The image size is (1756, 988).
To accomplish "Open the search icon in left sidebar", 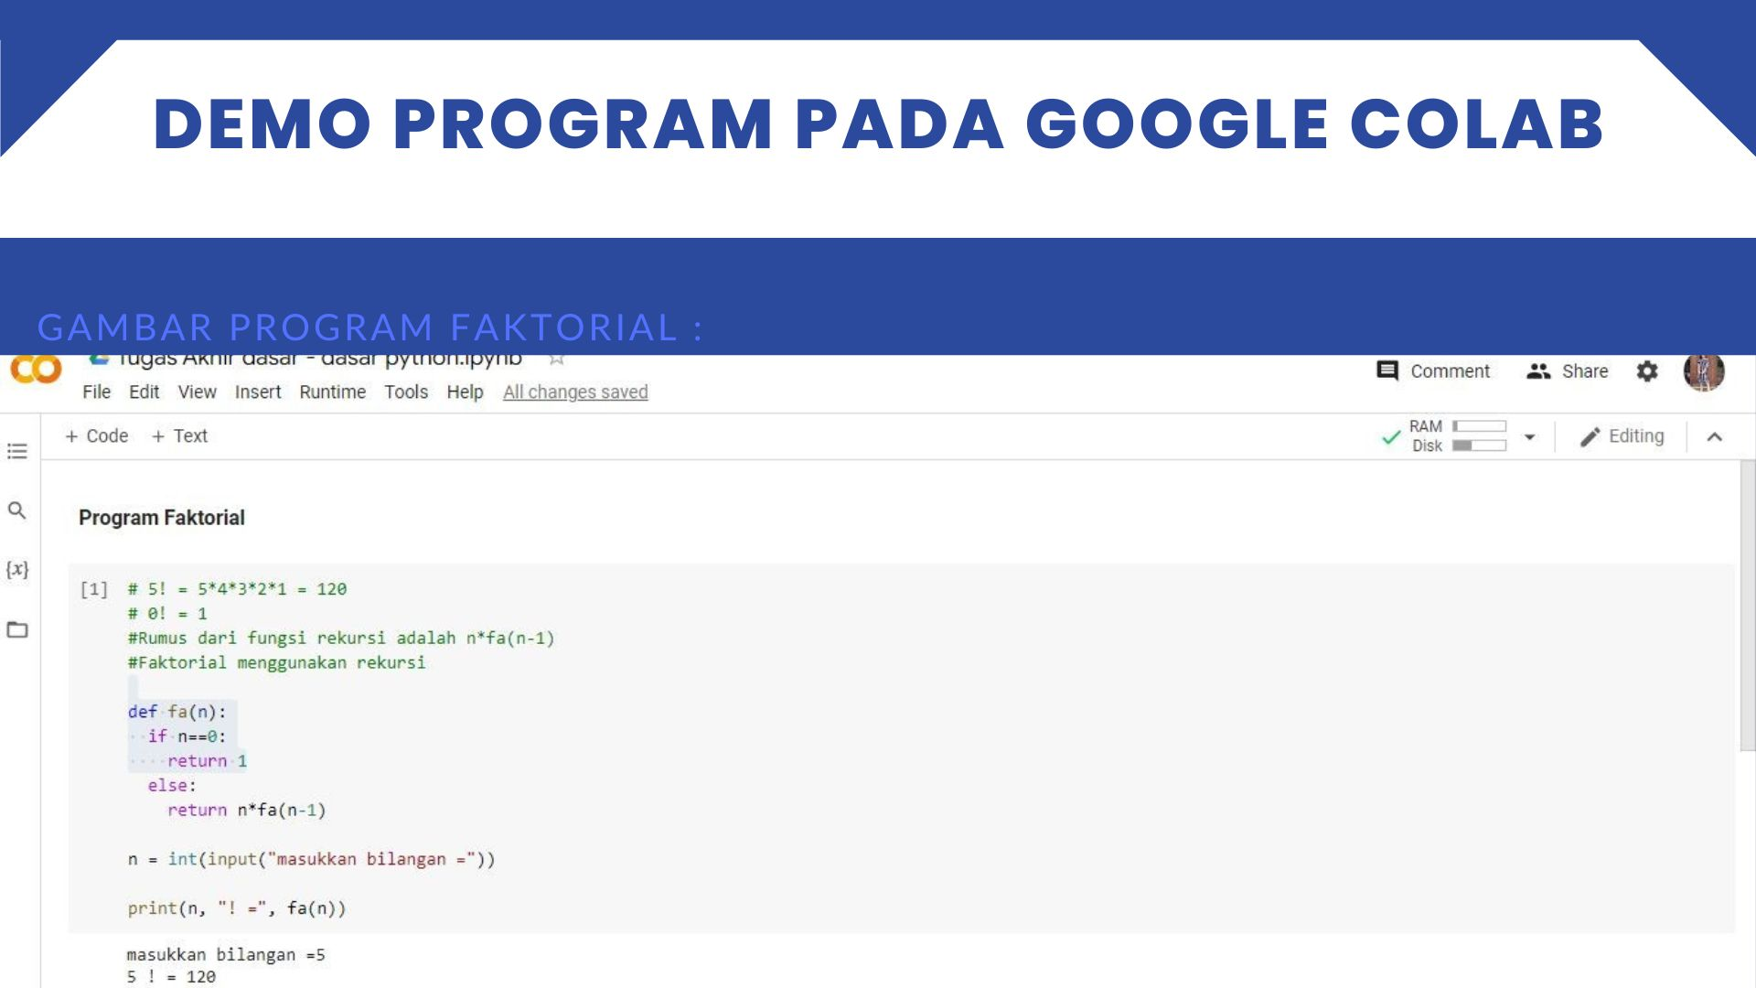I will pyautogui.click(x=16, y=510).
